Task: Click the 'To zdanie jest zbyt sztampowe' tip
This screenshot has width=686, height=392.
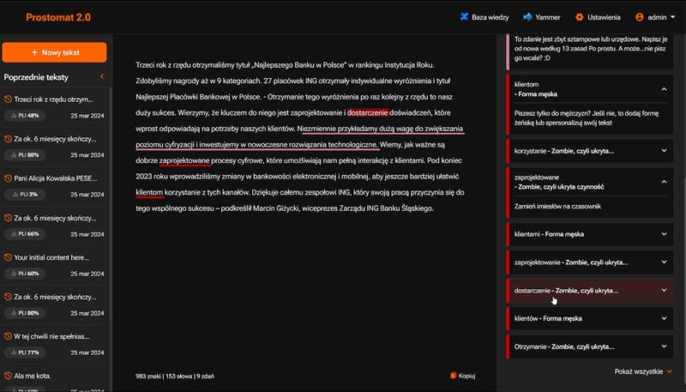Action: (590, 49)
